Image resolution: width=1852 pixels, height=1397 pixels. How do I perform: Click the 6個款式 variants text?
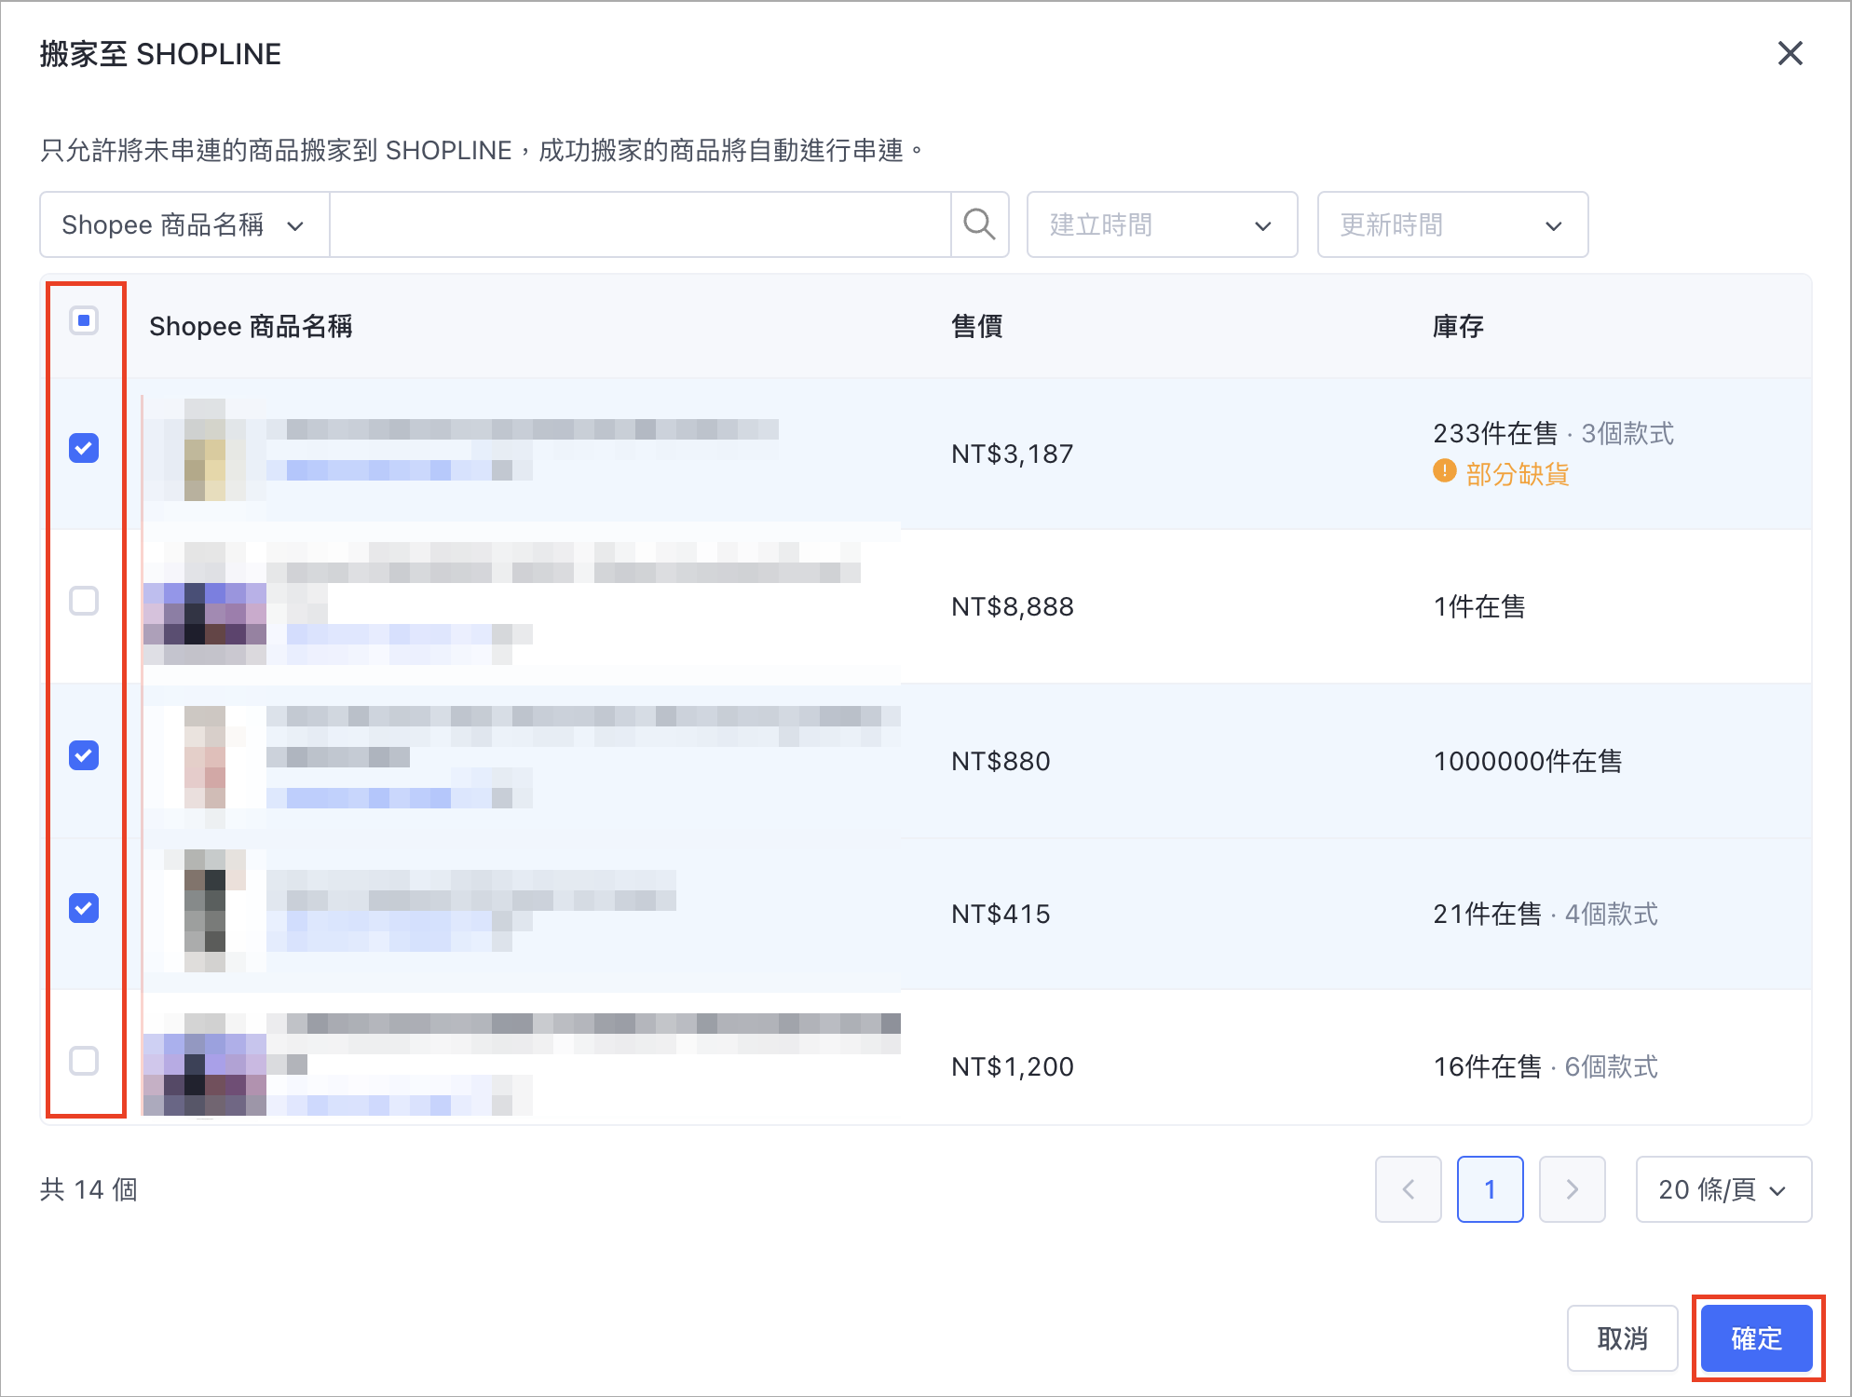coord(1612,1066)
